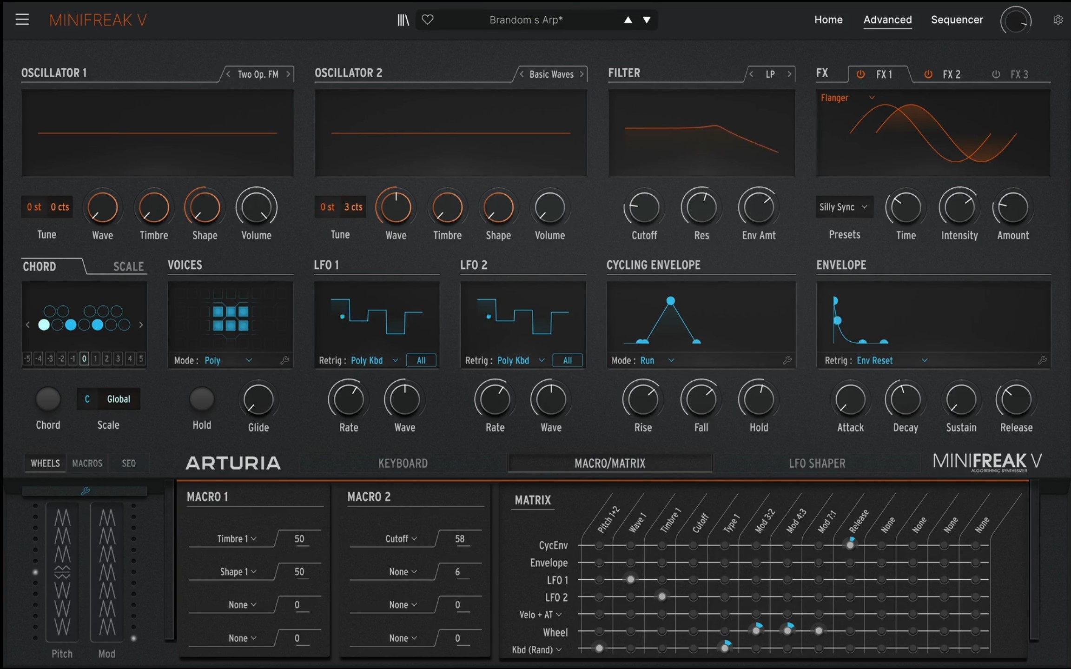Click the MACROS button
Screen dimensions: 1071x669
(87, 463)
